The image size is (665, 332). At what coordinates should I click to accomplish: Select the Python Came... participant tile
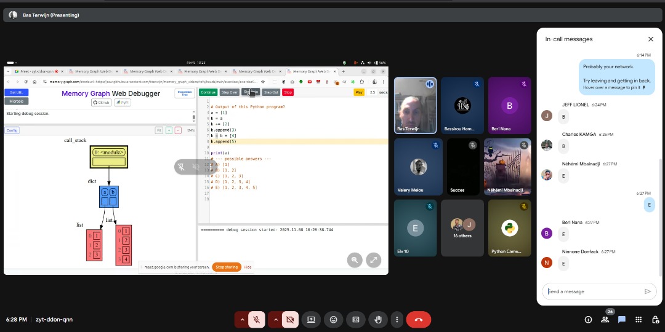tap(509, 228)
